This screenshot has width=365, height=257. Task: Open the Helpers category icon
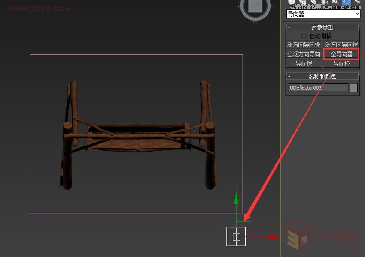tap(335, 2)
